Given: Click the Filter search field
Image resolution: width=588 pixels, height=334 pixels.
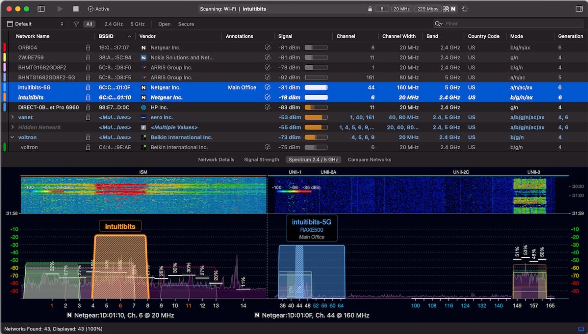Looking at the screenshot, I should click(x=508, y=24).
